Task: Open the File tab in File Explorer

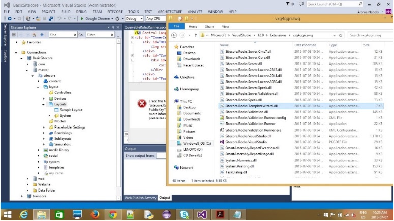Action: pyautogui.click(x=176, y=26)
